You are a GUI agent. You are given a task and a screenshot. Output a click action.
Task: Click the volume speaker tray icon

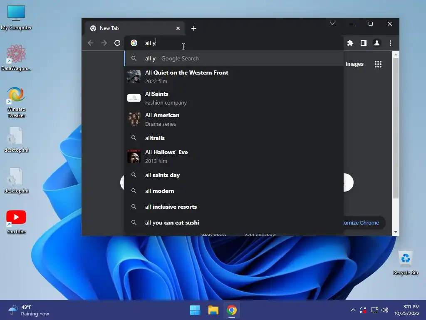point(385,310)
